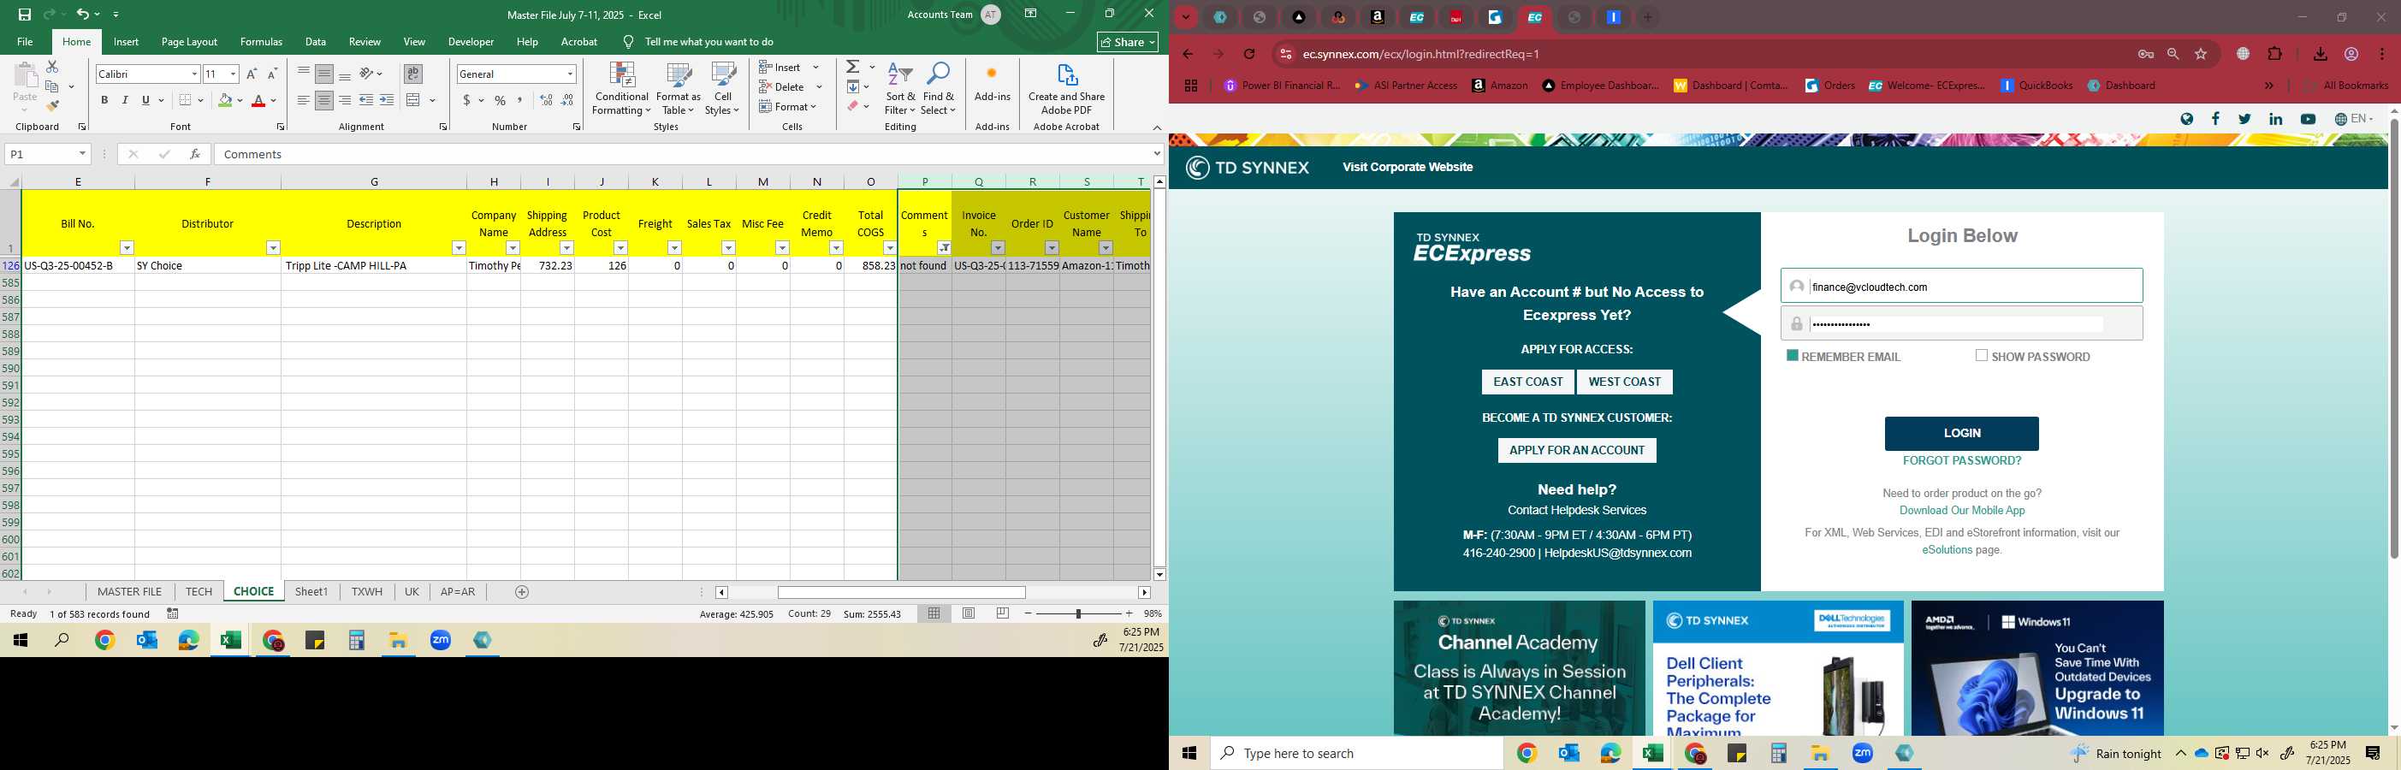Click the LinkedIn icon on Synnex page
This screenshot has height=770, width=2401.
pyautogui.click(x=2275, y=118)
